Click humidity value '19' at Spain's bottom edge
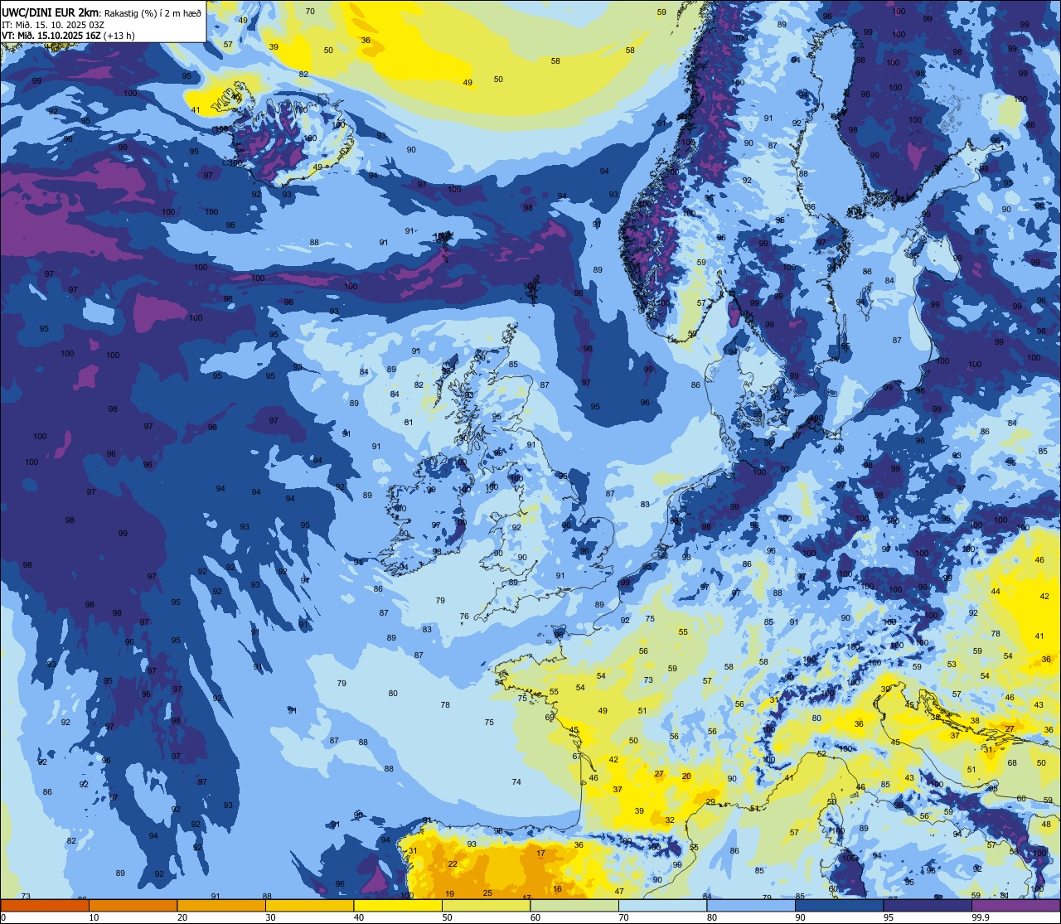Image resolution: width=1061 pixels, height=924 pixels. click(449, 893)
